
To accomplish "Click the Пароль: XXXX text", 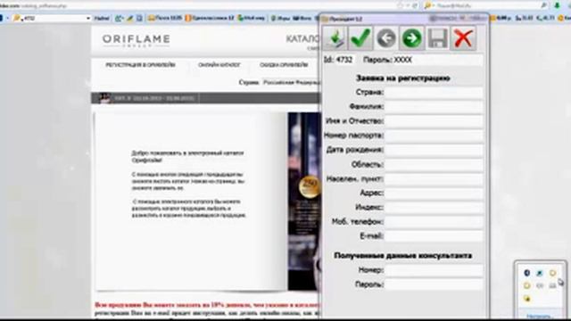I will pos(387,60).
